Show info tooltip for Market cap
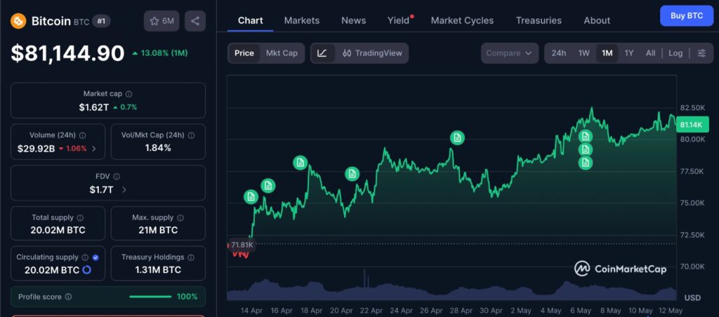This screenshot has height=317, width=719. tap(129, 94)
